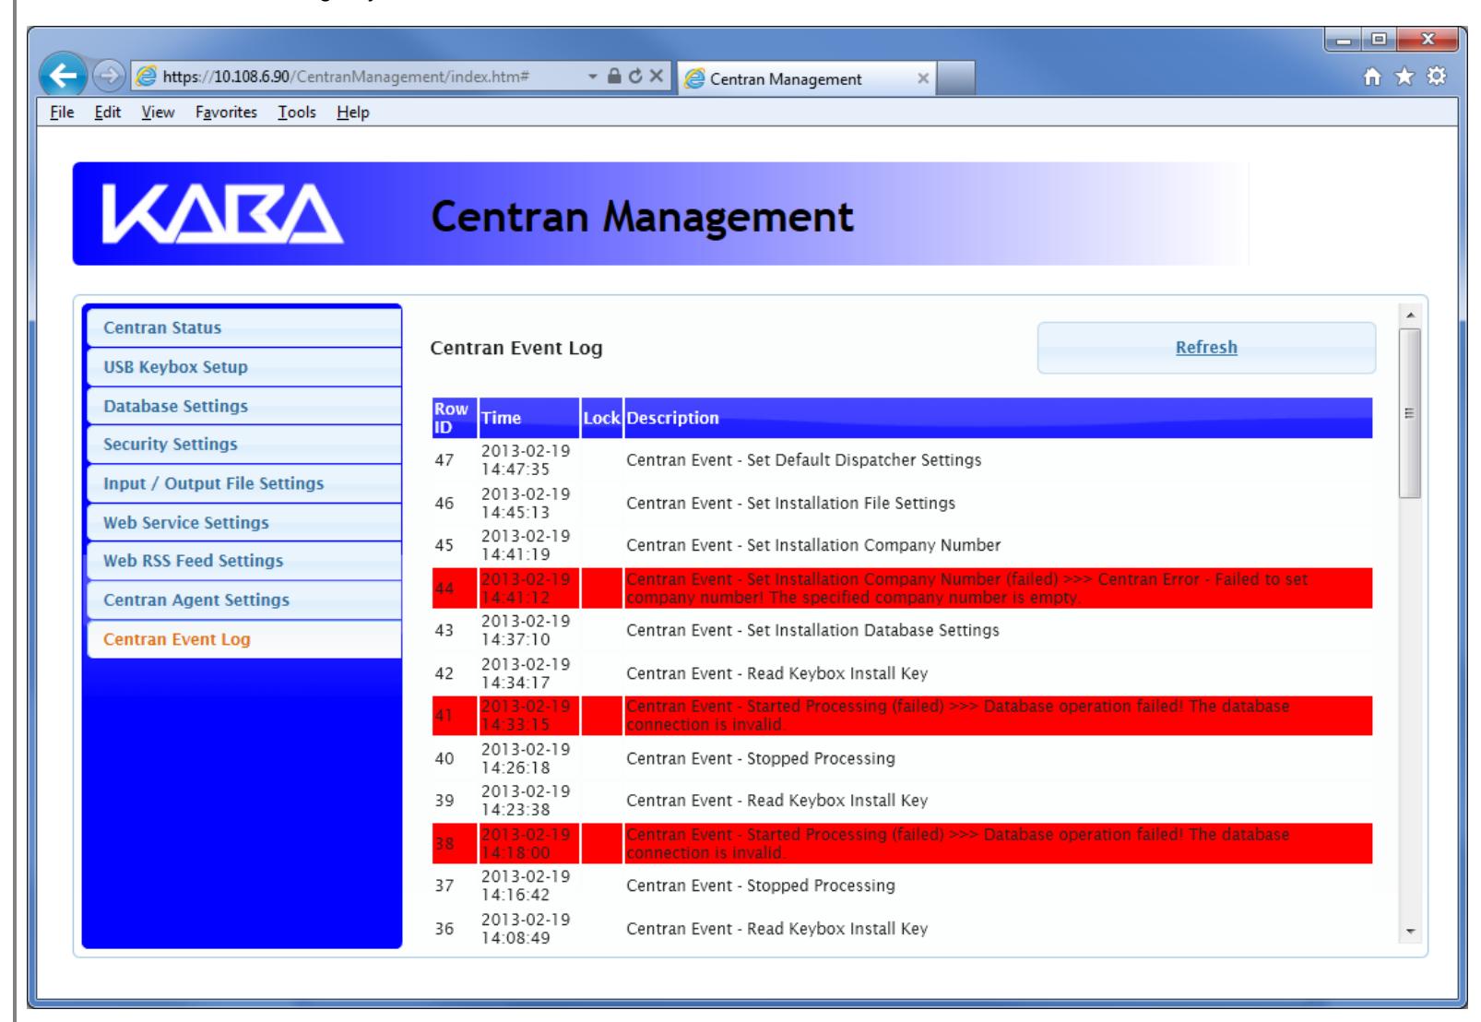
Task: Open the Tools menu
Action: [x=297, y=113]
